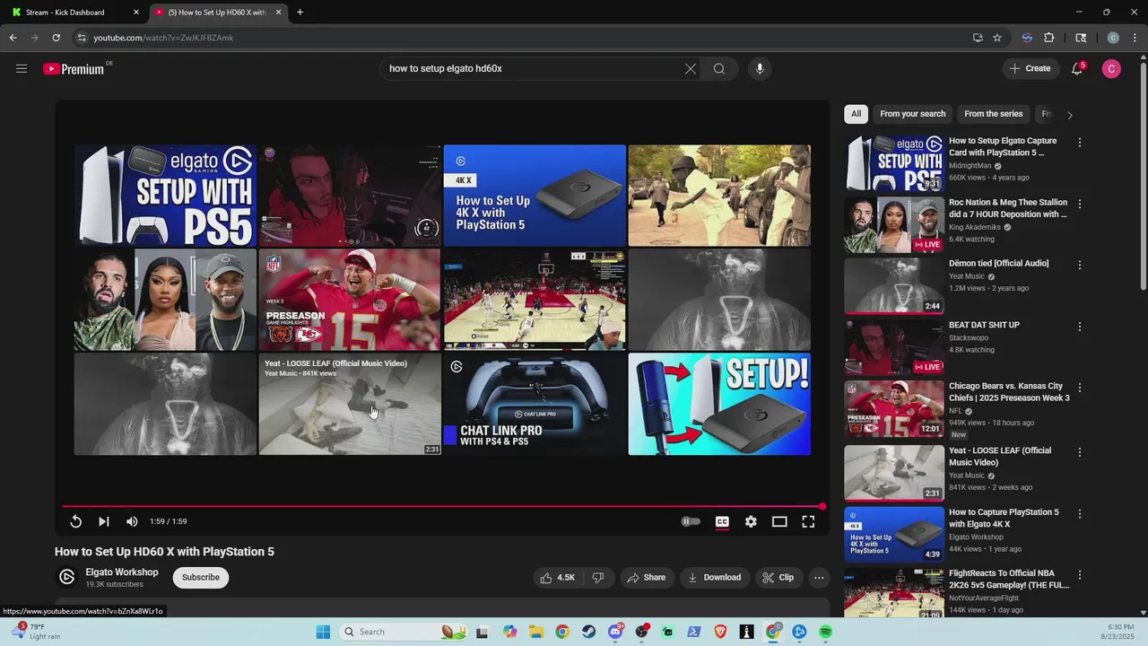This screenshot has height=646, width=1148.
Task: Toggle closed captions
Action: pyautogui.click(x=722, y=521)
